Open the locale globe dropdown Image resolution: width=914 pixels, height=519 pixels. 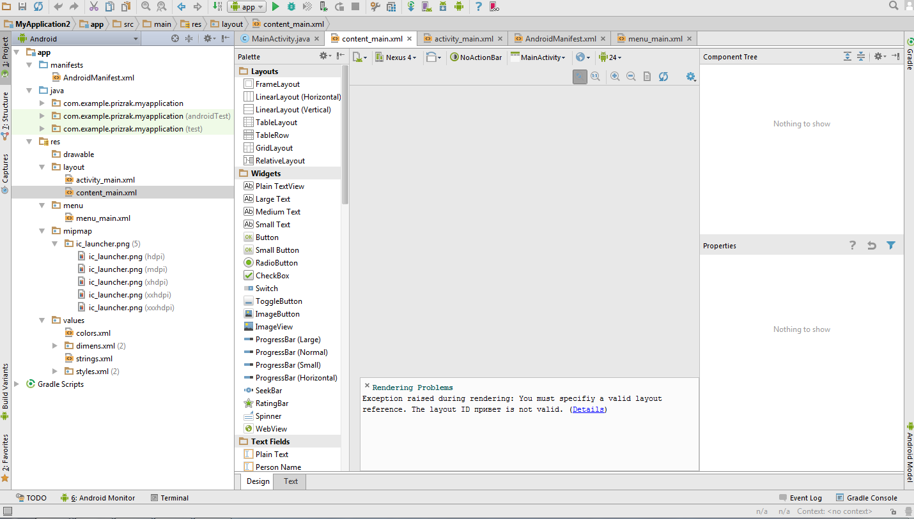582,57
